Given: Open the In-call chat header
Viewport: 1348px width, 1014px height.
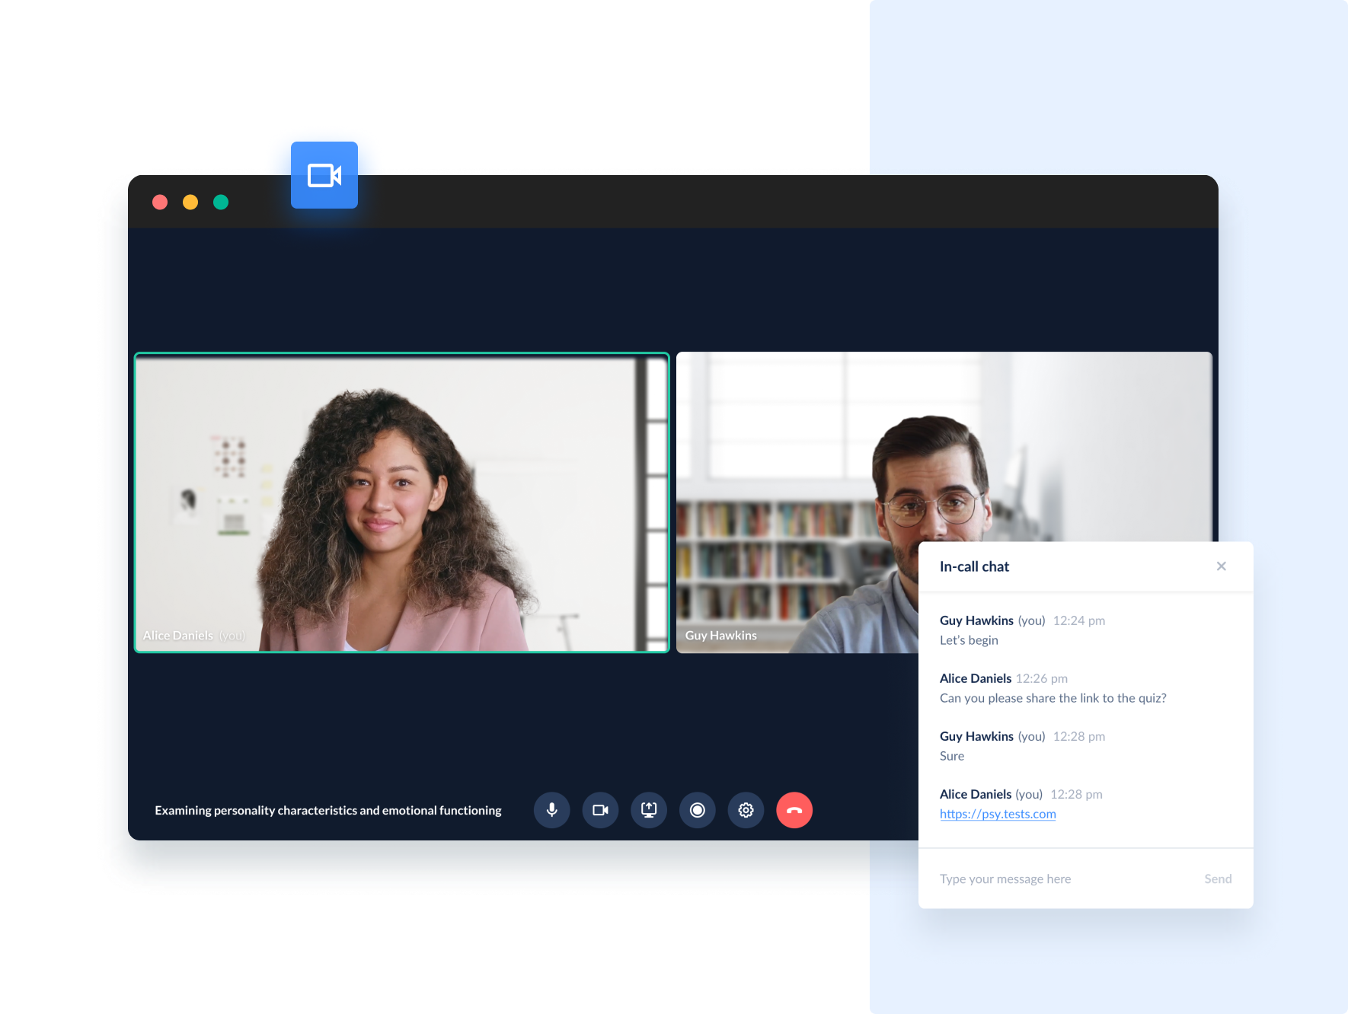Looking at the screenshot, I should (x=974, y=566).
